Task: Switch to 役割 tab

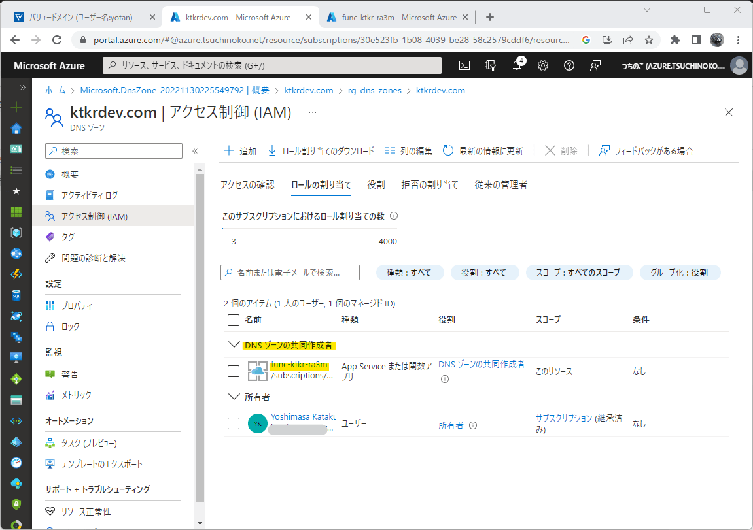Action: [376, 185]
